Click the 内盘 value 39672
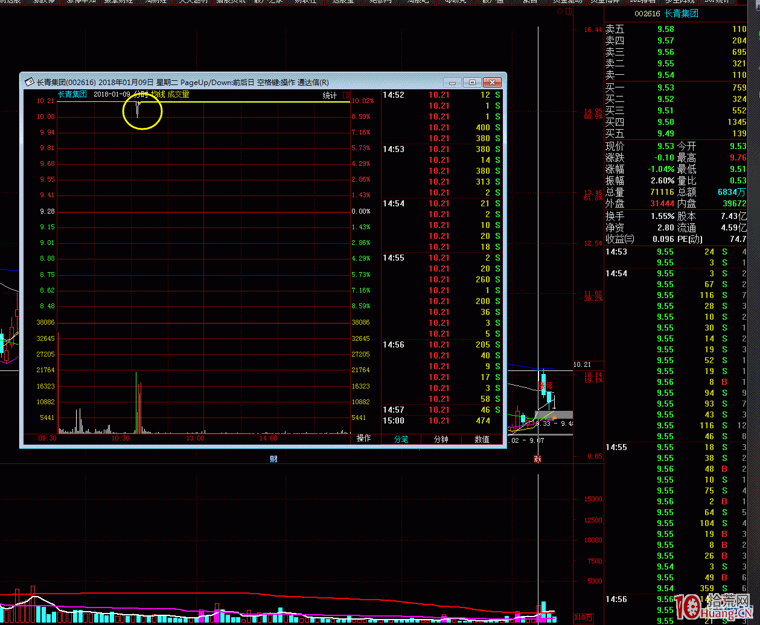760x625 pixels. [733, 203]
